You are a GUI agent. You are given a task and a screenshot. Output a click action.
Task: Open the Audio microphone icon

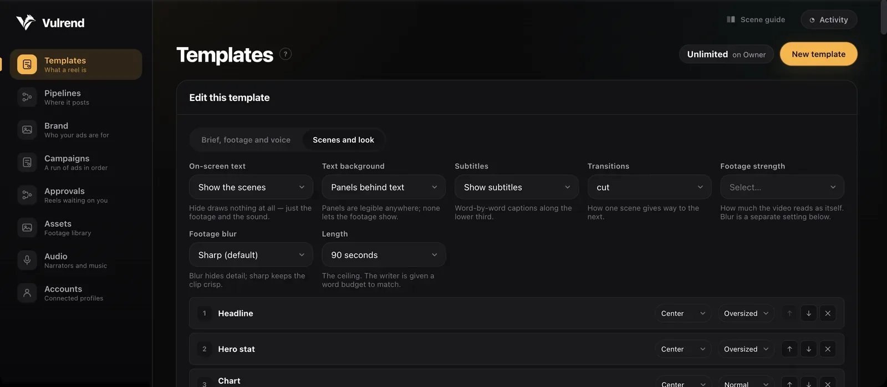[x=27, y=260]
